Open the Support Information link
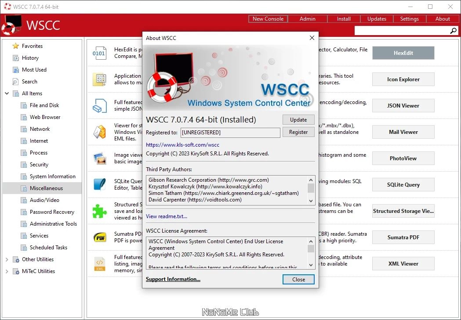This screenshot has width=461, height=320. [x=173, y=279]
